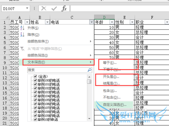Choose 升序(S) sort option
Screen dimensions: 169x126
click(x=33, y=28)
